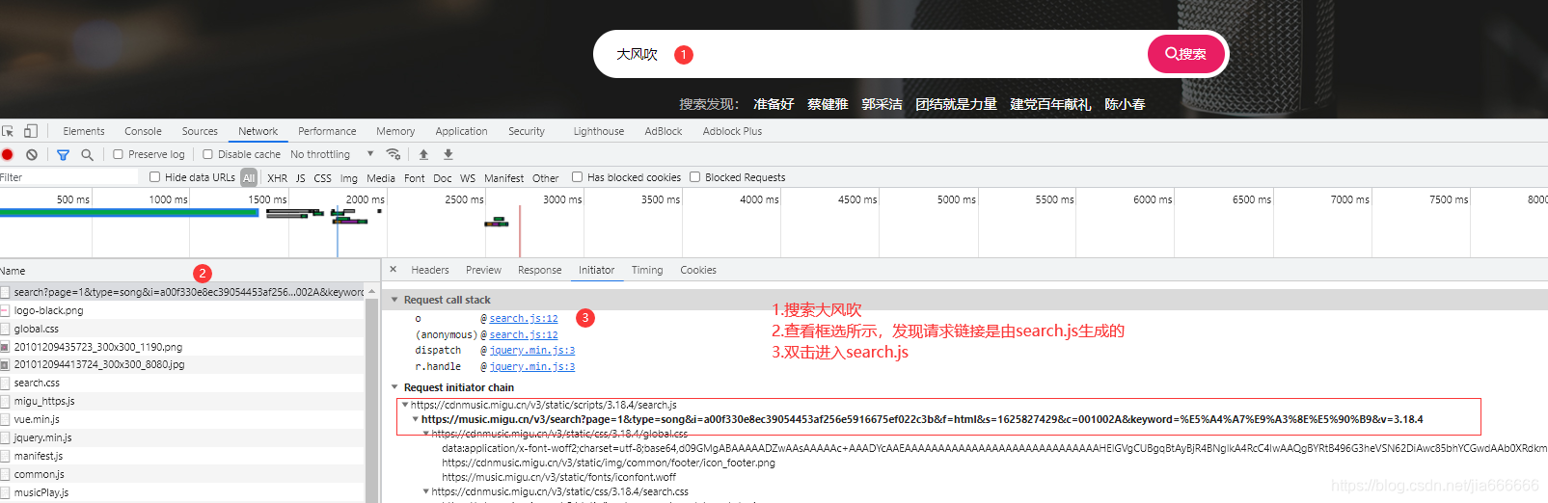Clear the network log

(32, 154)
